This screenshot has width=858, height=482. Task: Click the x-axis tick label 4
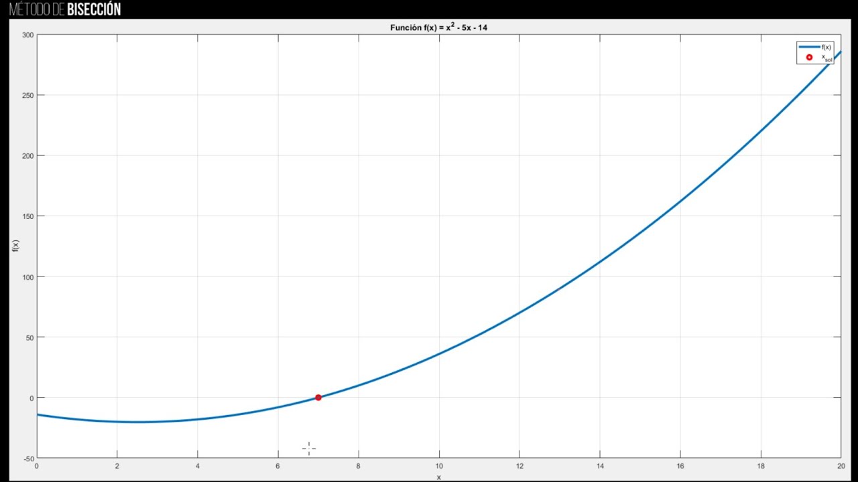click(x=198, y=467)
